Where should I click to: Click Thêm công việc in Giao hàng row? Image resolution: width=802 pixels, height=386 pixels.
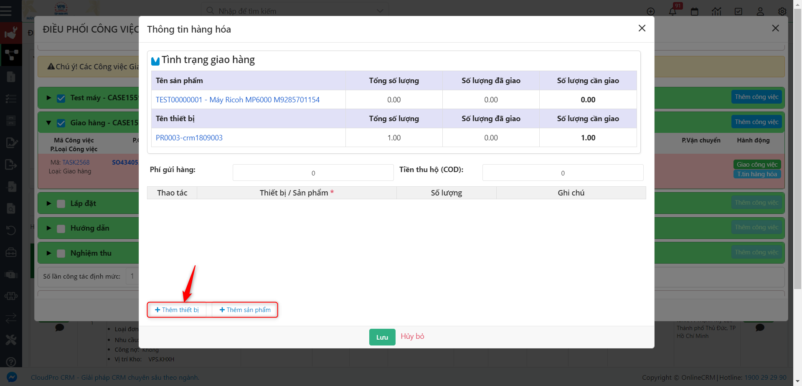tap(756, 122)
